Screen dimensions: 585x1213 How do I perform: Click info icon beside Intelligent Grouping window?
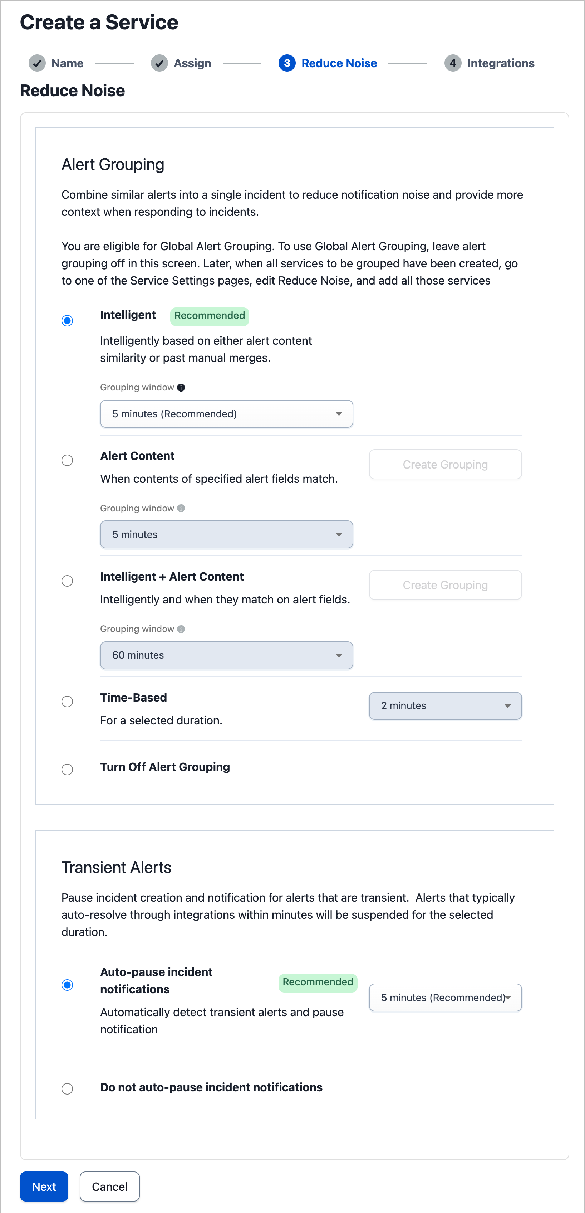point(181,388)
